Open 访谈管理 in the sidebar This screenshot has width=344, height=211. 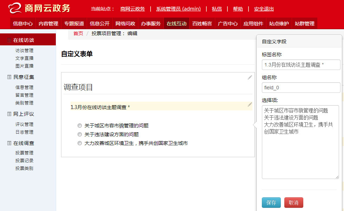pyautogui.click(x=24, y=51)
